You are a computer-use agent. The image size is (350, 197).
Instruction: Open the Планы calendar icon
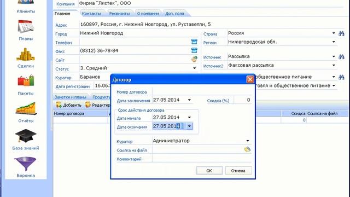[x=26, y=27]
